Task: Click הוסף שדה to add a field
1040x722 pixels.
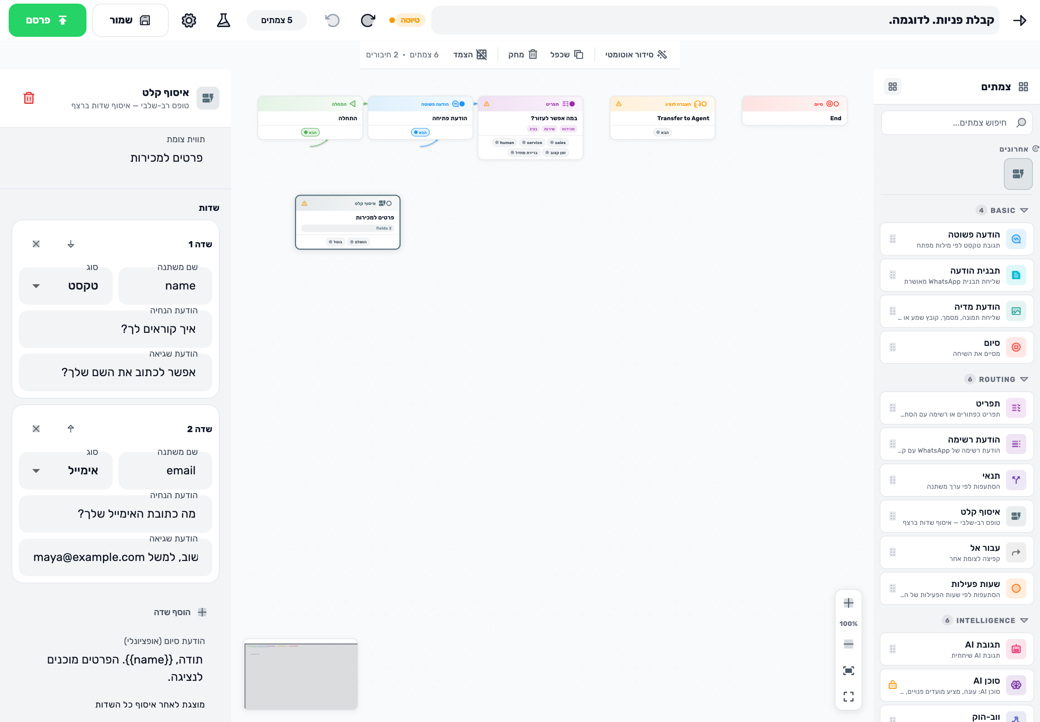Action: pos(180,612)
